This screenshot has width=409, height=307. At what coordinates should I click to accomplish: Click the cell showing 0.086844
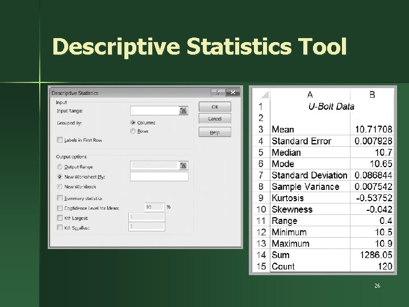tap(372, 175)
